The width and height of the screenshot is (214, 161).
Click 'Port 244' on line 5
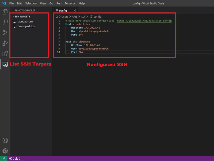pos(77,35)
